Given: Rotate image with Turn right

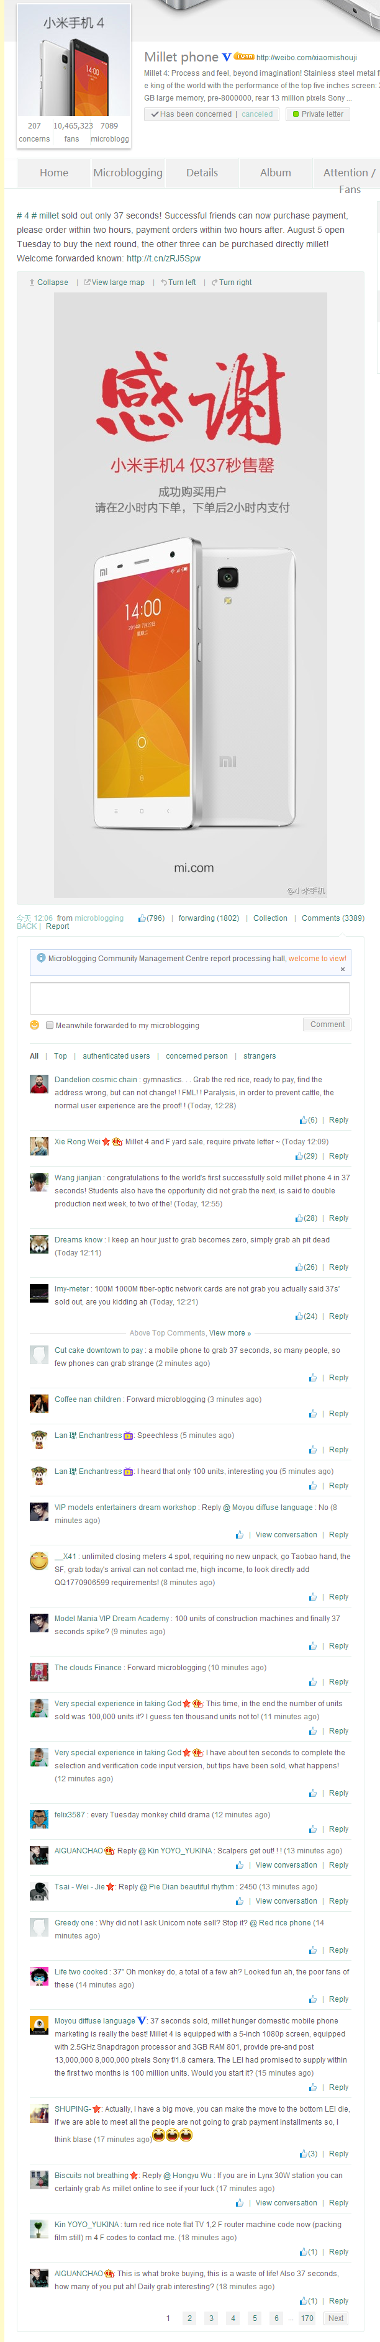Looking at the screenshot, I should pos(231,282).
